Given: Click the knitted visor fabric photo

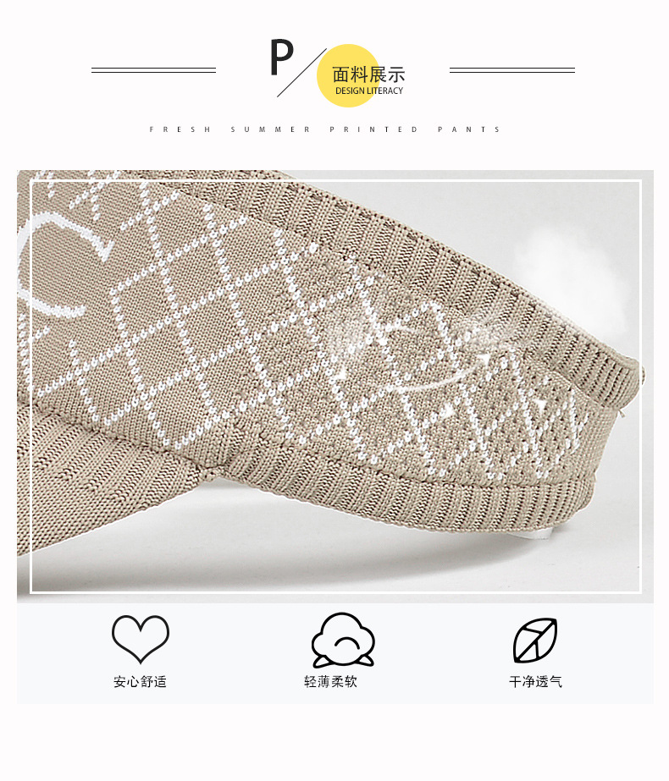Looking at the screenshot, I should (335, 387).
